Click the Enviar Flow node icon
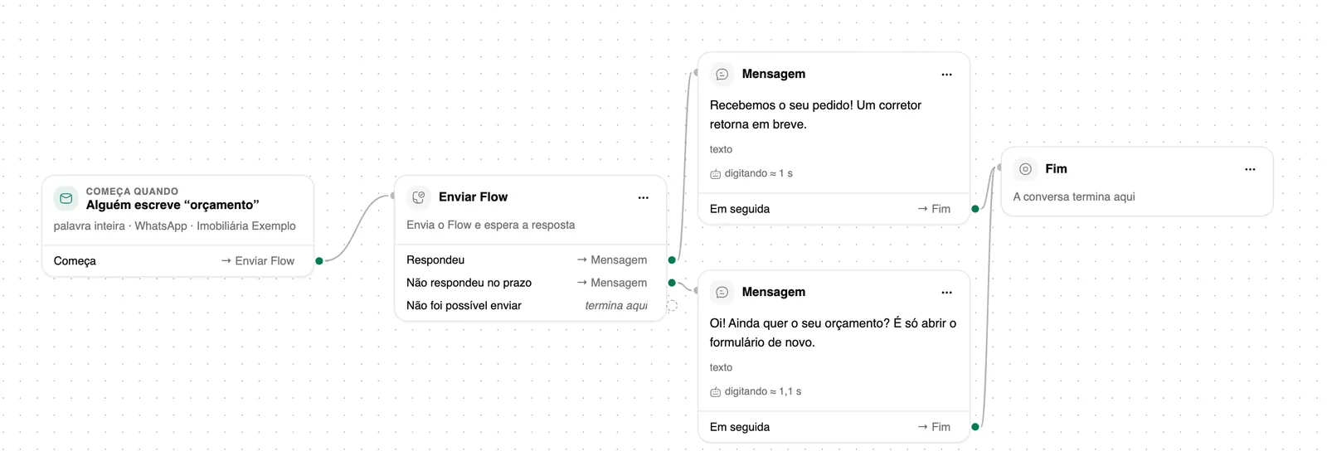This screenshot has height=451, width=1327. (x=419, y=197)
